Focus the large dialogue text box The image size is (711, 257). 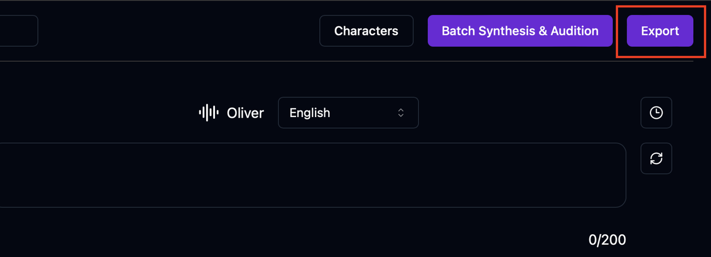(x=311, y=175)
